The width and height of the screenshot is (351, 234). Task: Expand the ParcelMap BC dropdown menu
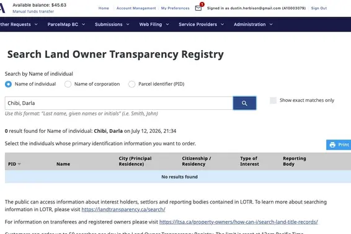click(66, 24)
